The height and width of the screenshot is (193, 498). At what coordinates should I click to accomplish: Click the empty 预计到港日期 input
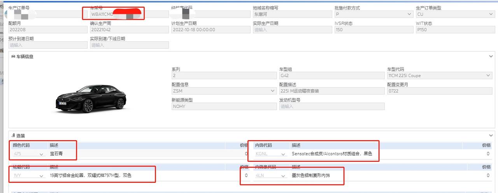click(x=47, y=45)
